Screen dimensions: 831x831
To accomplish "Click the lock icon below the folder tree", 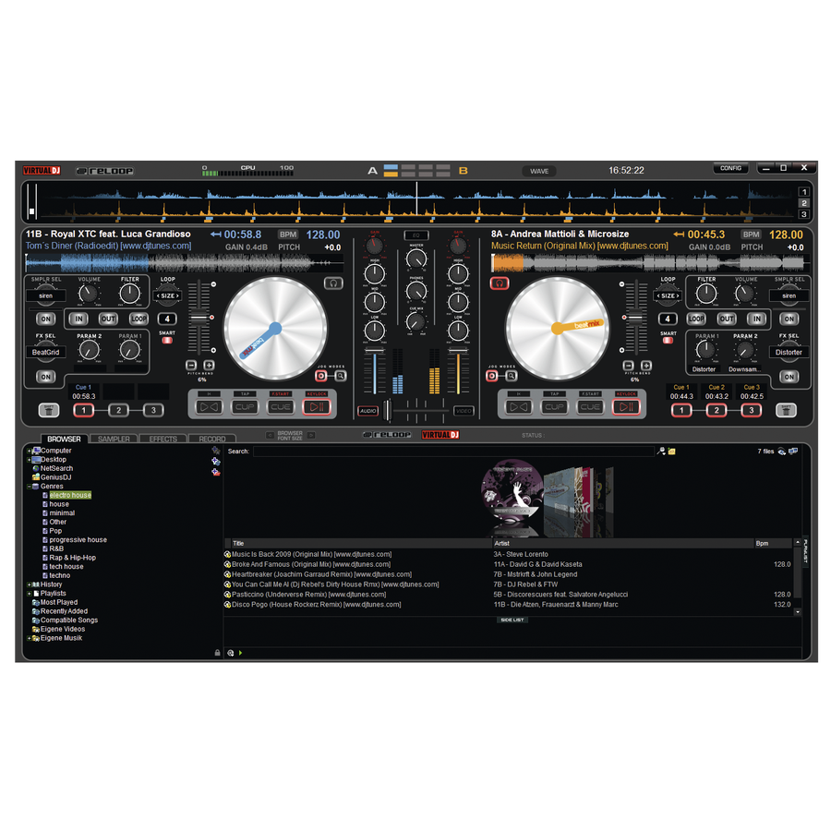I will [217, 653].
